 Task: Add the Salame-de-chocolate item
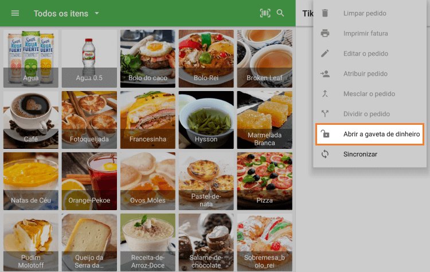pyautogui.click(x=206, y=242)
